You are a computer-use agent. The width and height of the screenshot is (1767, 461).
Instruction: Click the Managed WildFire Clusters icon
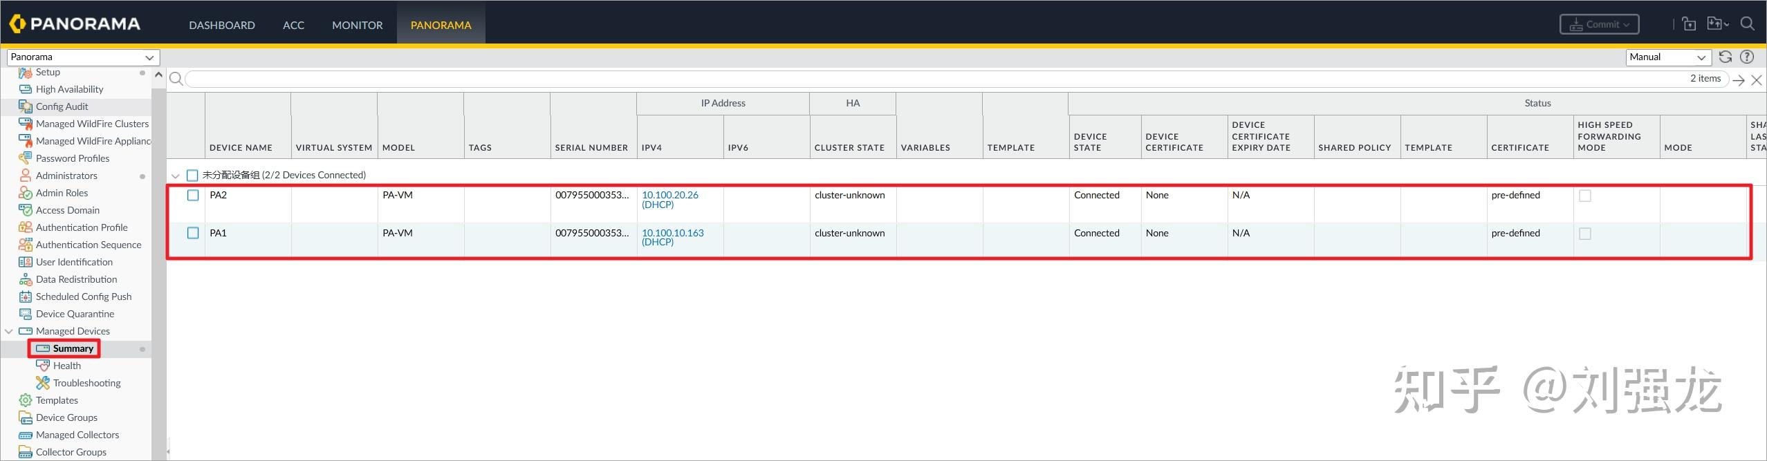pos(26,124)
